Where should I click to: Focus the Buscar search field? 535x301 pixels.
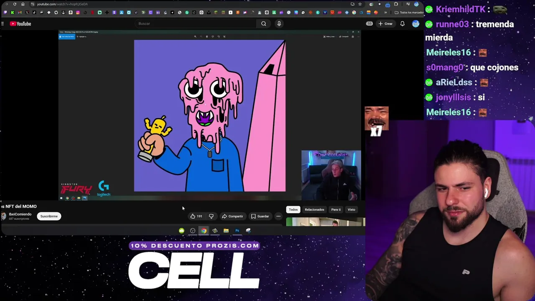(196, 24)
